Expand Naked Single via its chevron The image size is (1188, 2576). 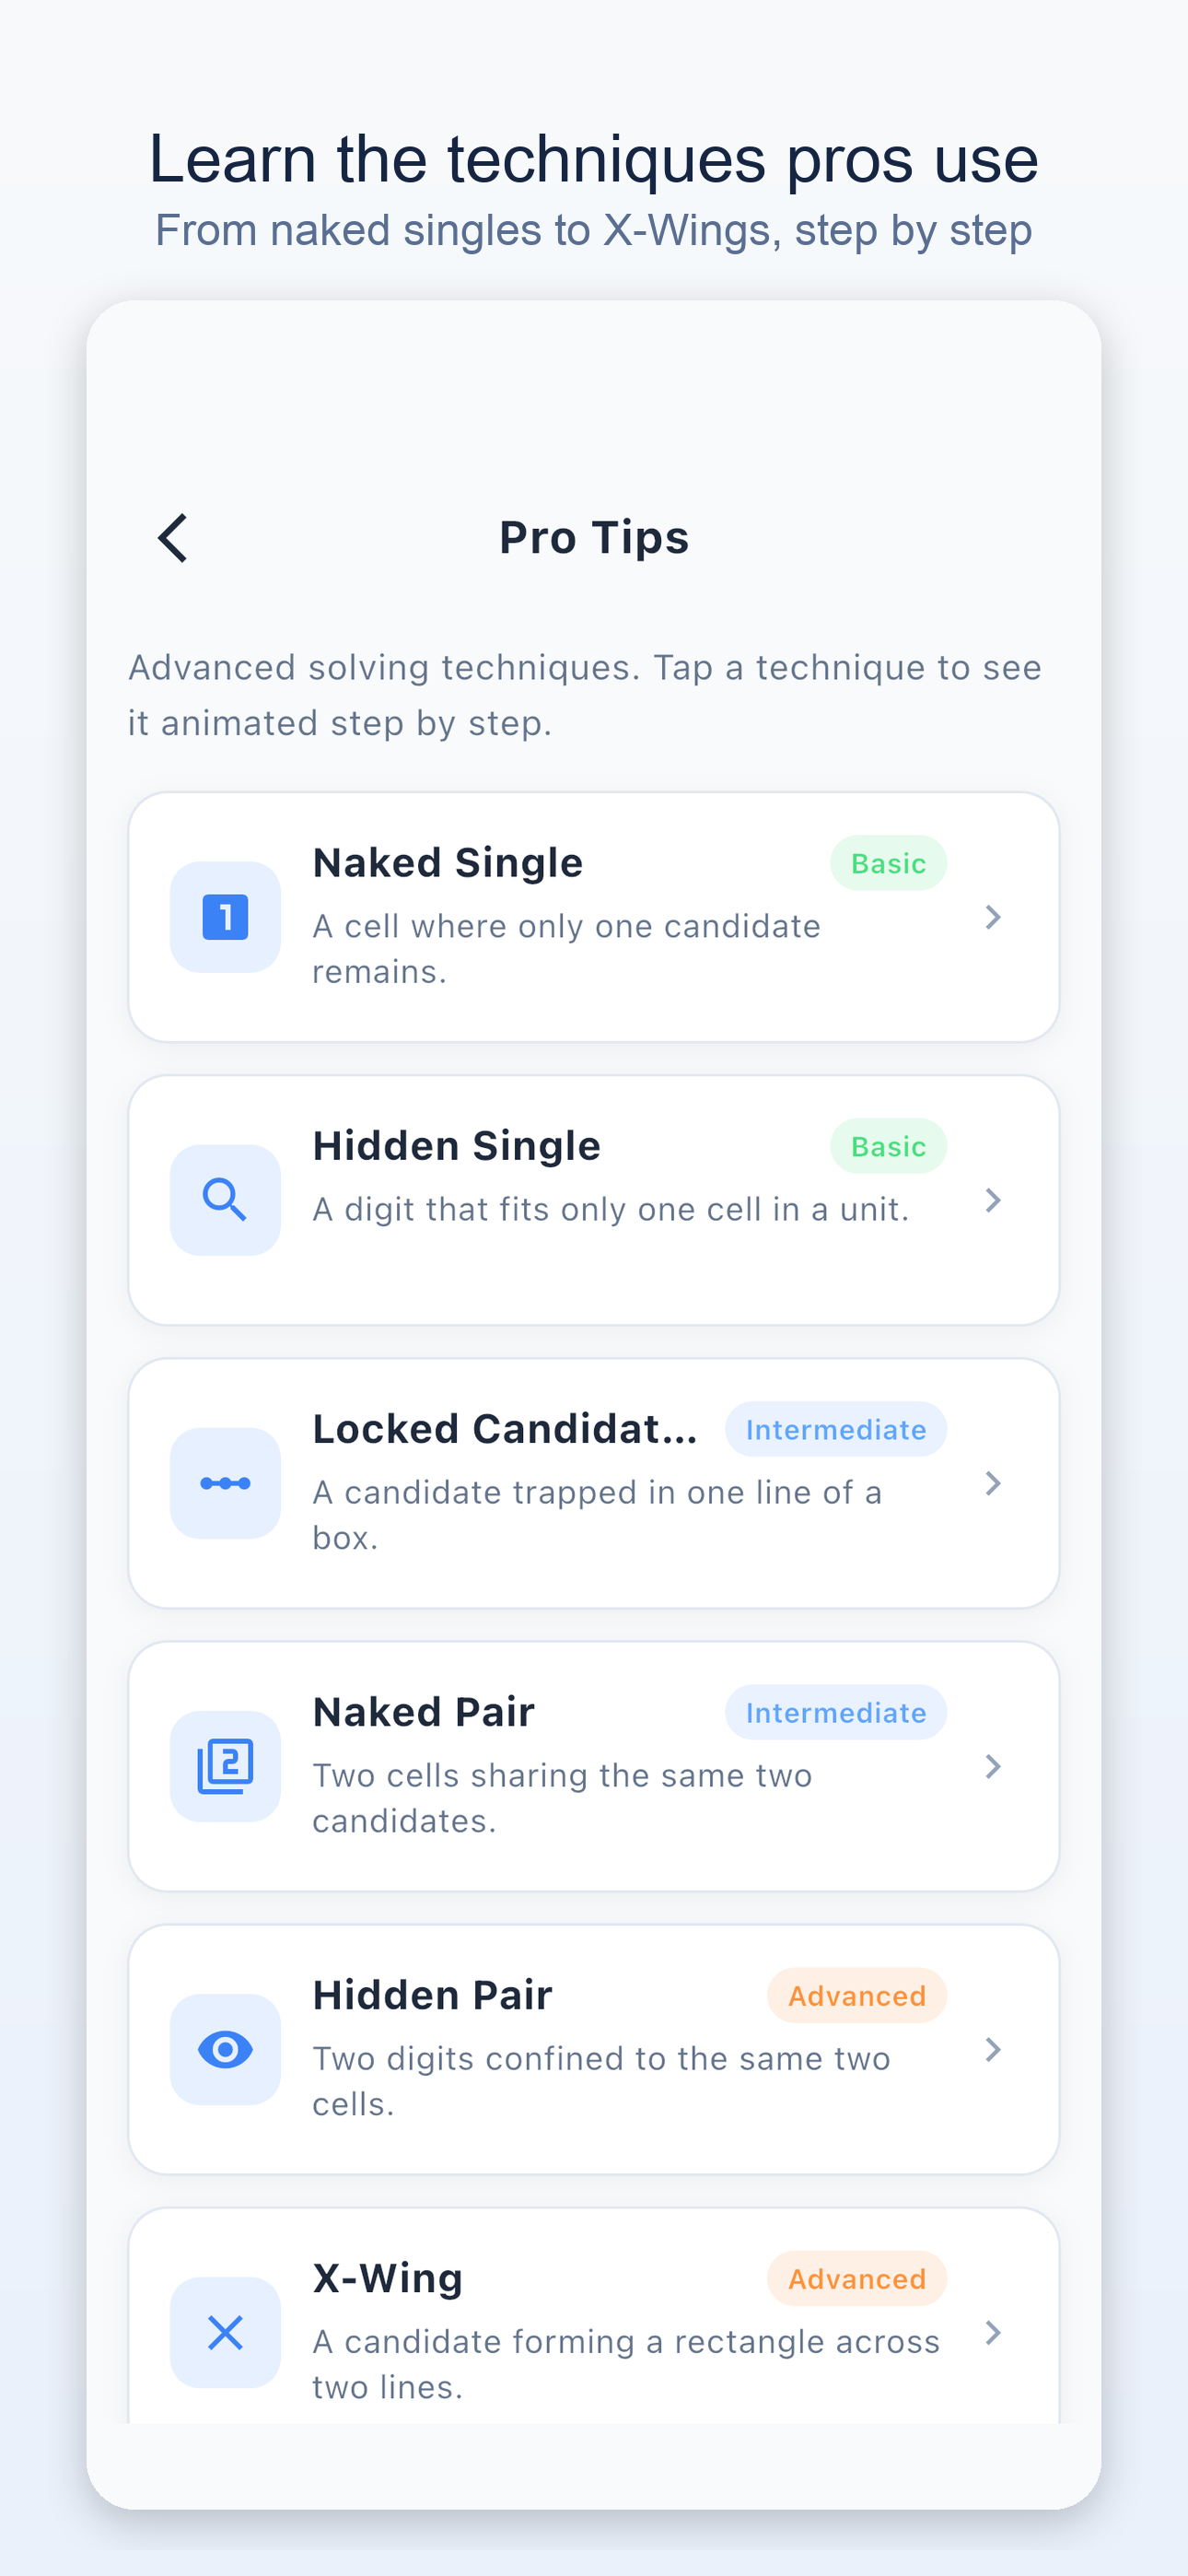coord(992,917)
